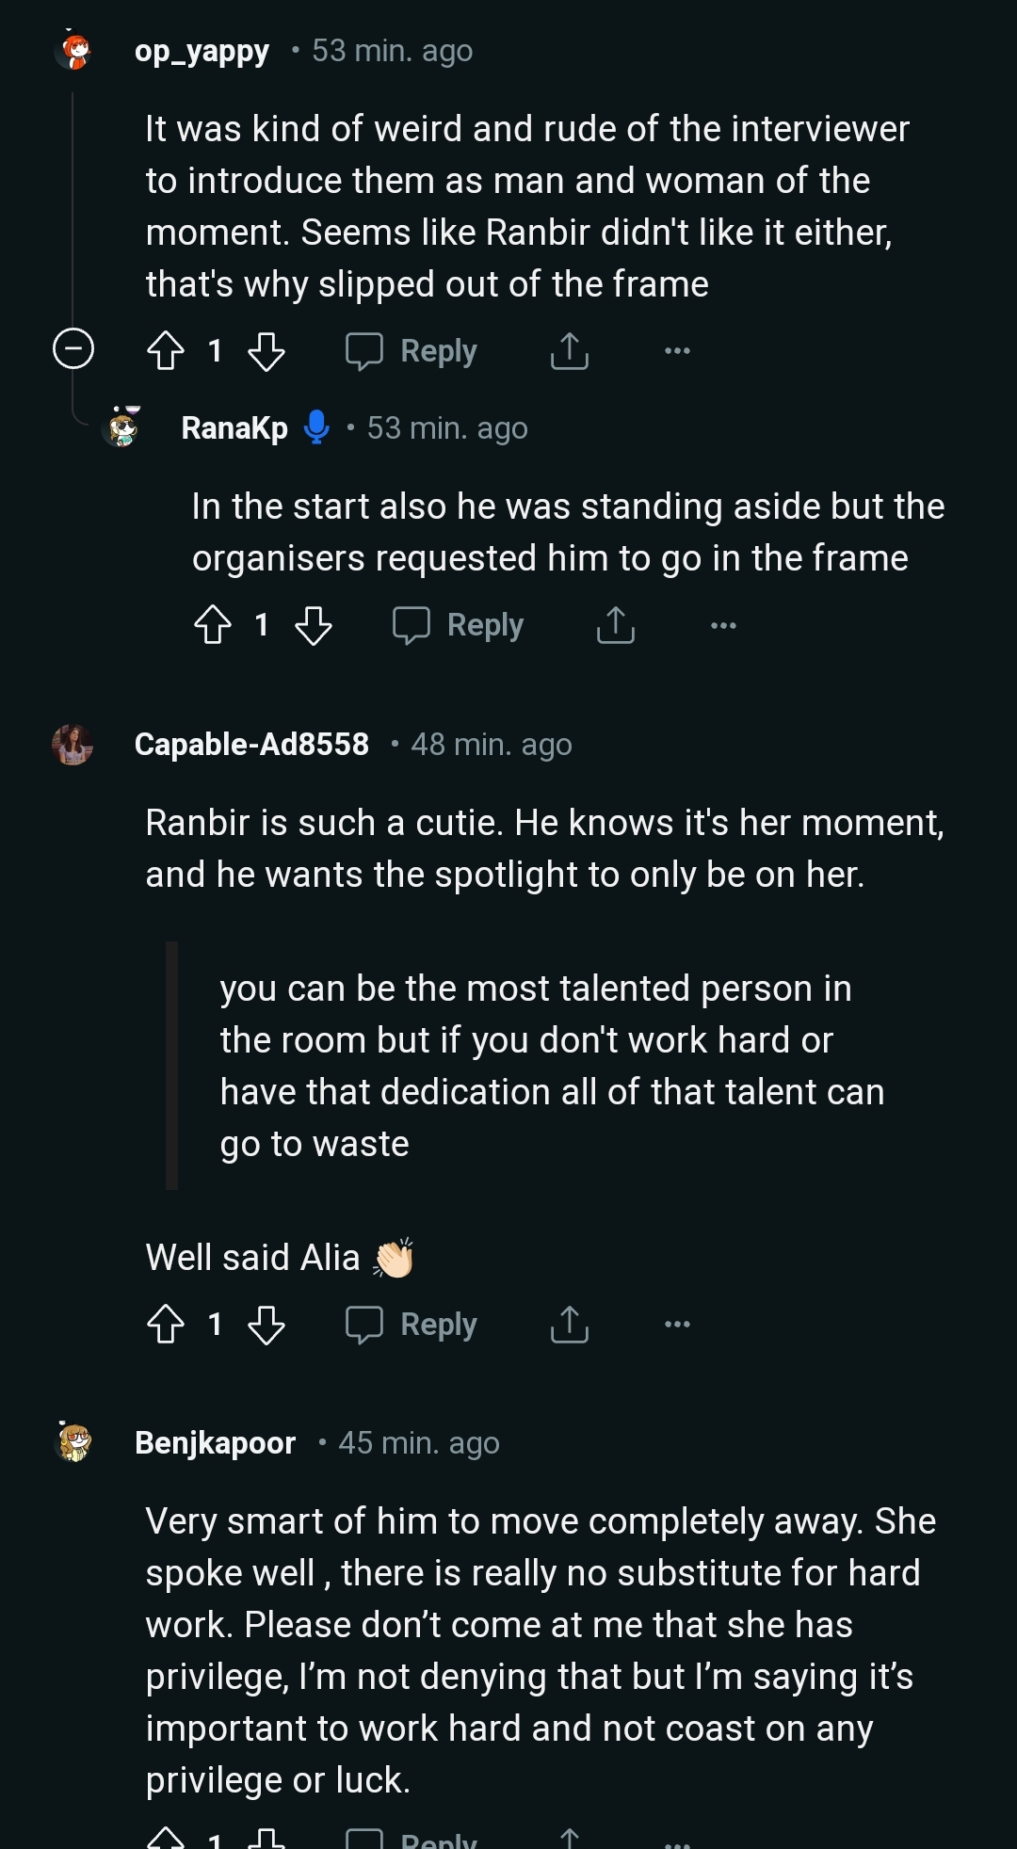This screenshot has height=1849, width=1017.
Task: Collapse op_yappy's comment thread
Action: [73, 349]
